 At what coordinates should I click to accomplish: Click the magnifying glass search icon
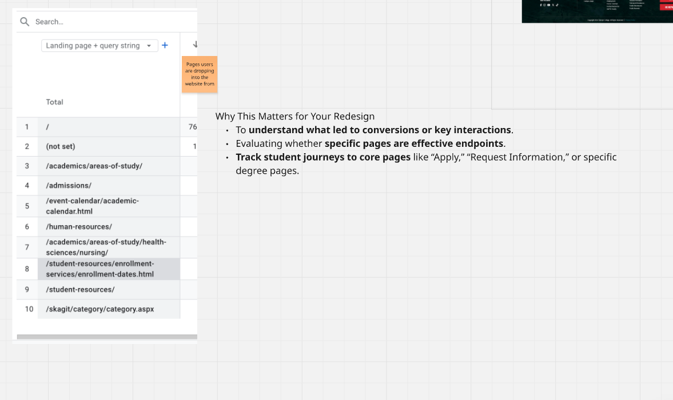click(25, 22)
